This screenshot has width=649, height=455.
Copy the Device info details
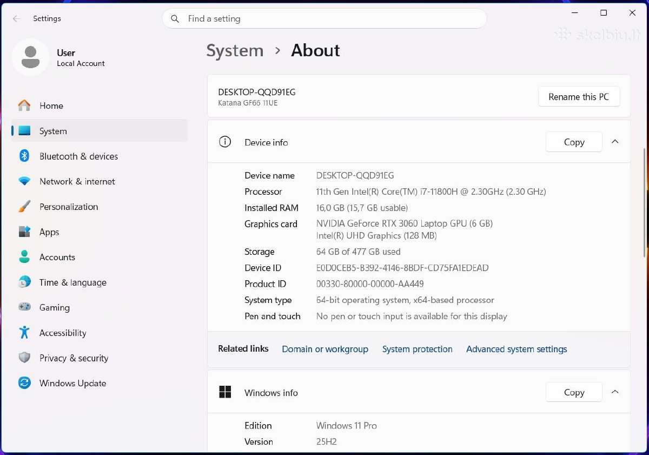click(574, 142)
